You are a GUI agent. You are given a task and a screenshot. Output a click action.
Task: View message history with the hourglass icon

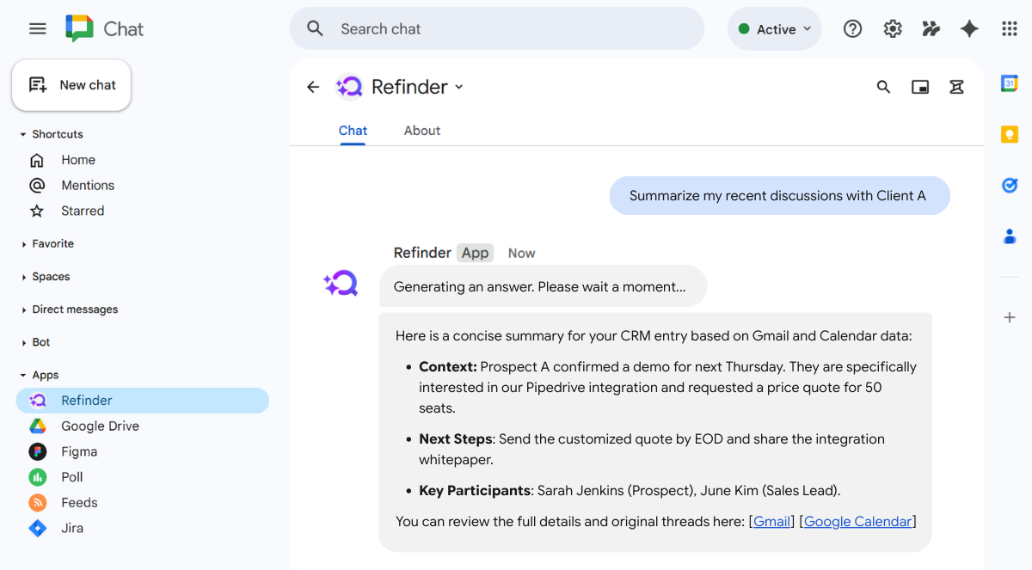click(x=956, y=86)
